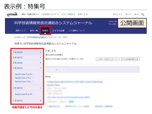Click the J-STAGE logo

click(12, 15)
